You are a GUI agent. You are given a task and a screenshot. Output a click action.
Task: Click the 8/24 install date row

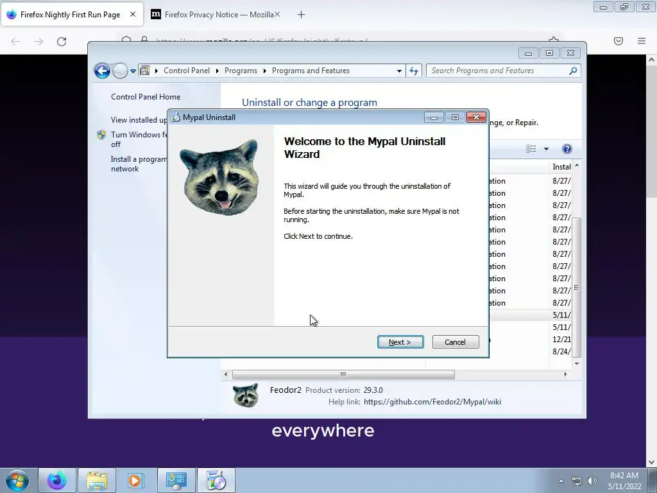[x=561, y=351]
